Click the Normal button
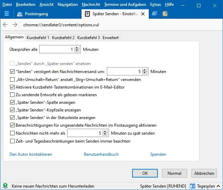This screenshot has height=190, width=223. [174, 173]
